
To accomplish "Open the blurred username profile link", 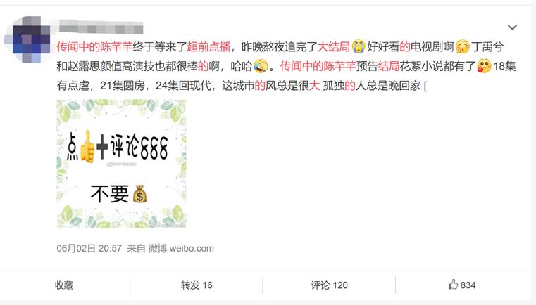I will pyautogui.click(x=101, y=27).
